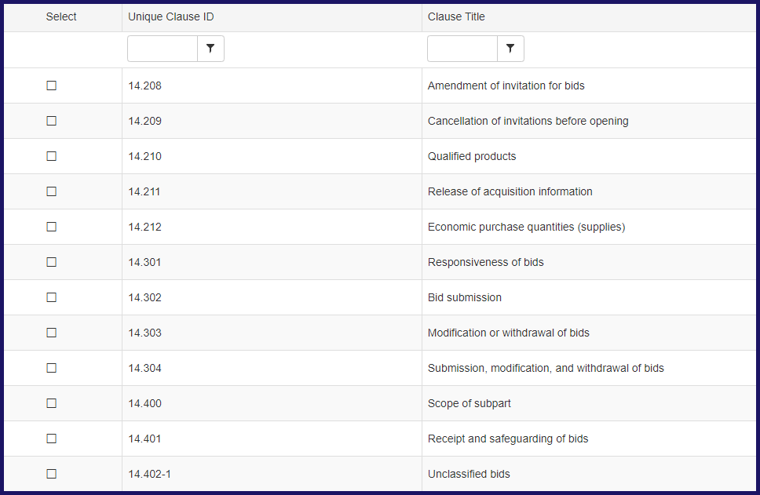Click the Select column header
This screenshot has width=760, height=495.
[61, 16]
